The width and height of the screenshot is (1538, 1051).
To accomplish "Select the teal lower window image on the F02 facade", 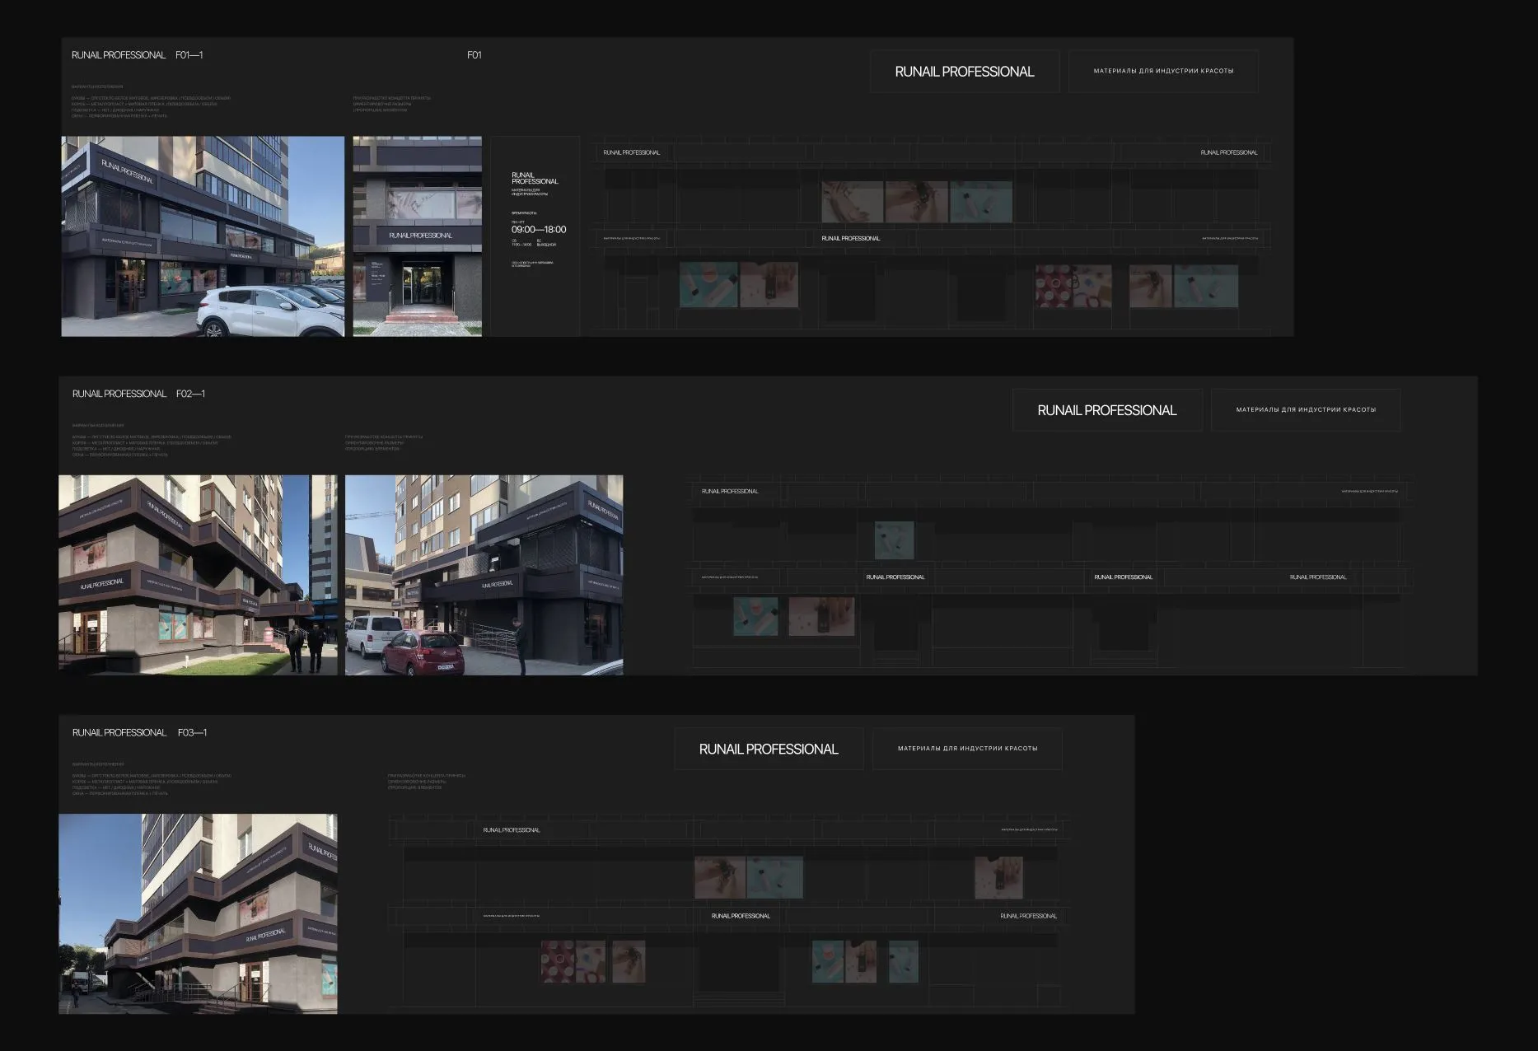I will [755, 616].
